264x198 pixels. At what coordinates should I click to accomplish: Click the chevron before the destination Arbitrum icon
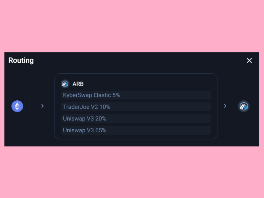point(225,106)
